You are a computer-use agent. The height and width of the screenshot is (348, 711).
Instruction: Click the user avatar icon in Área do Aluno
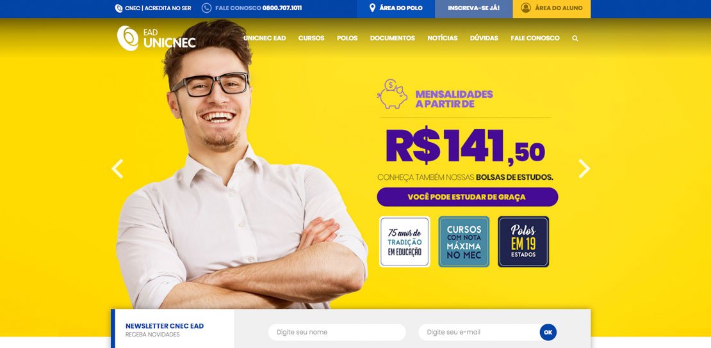[x=525, y=8]
